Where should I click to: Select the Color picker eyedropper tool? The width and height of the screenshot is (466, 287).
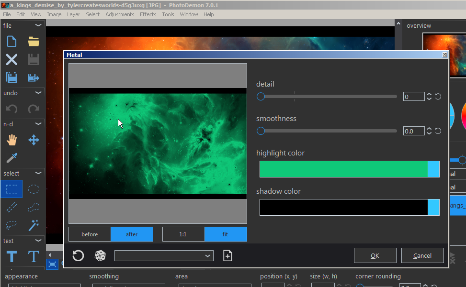tap(11, 158)
